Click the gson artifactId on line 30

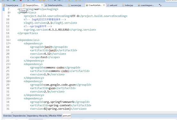[x=52, y=88]
